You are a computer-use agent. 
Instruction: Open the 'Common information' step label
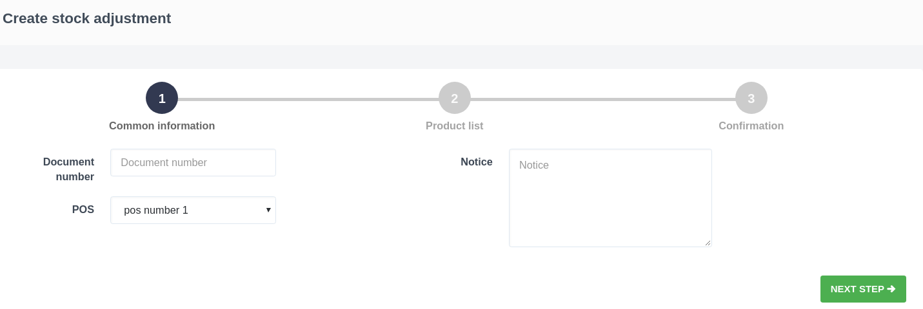(x=162, y=126)
